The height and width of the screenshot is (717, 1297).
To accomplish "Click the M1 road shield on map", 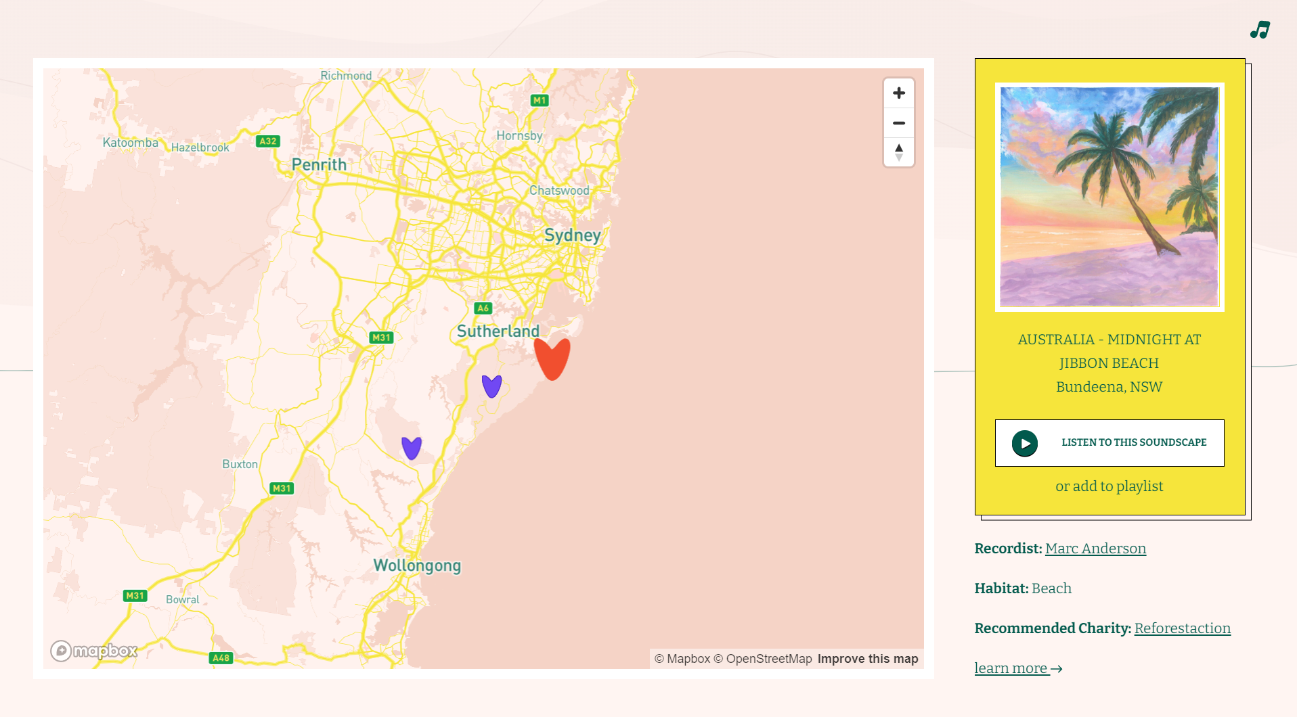I will coord(540,100).
